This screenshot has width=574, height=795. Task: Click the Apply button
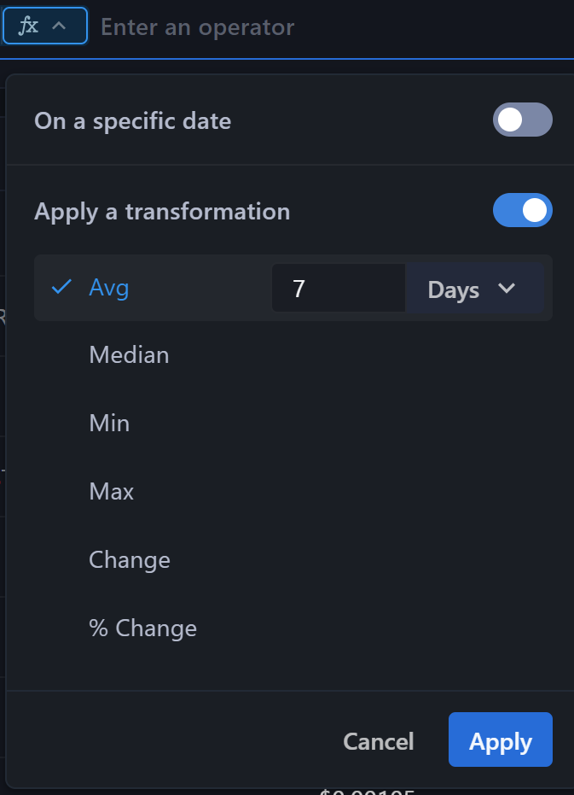pos(500,739)
